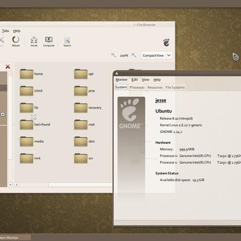
Task: Open the Compact View dropdown
Action: (157, 55)
